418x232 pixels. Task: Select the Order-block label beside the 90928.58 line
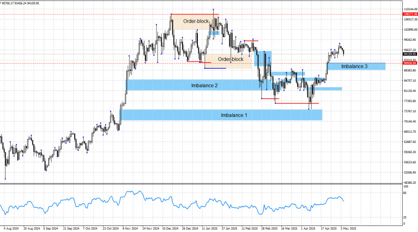click(230, 59)
